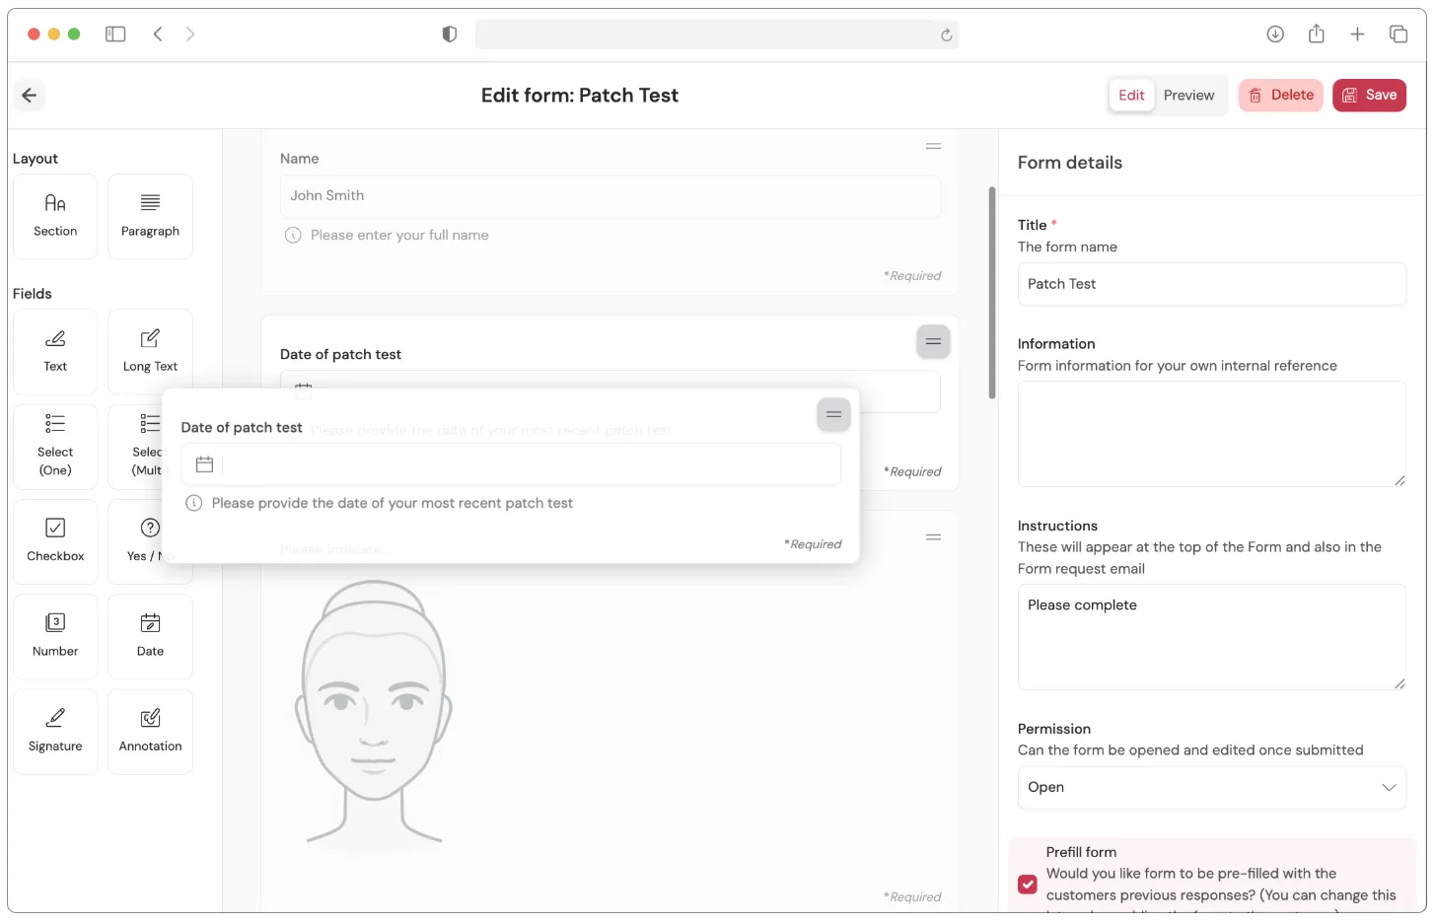
Task: Click the Name field drag handle
Action: [x=933, y=147]
